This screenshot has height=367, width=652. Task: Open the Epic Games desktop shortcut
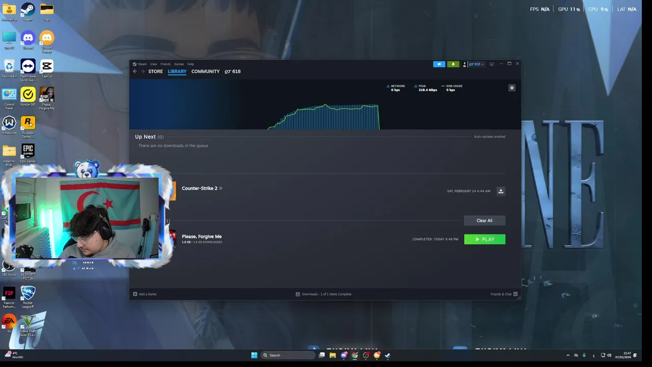coord(28,154)
